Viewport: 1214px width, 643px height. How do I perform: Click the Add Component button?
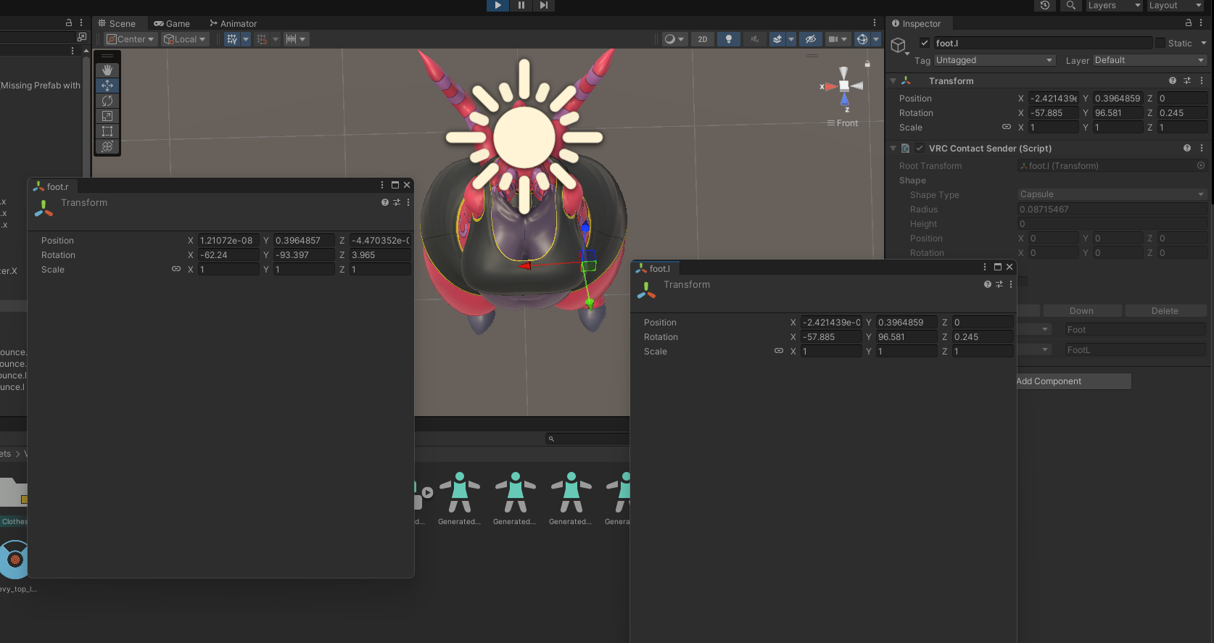pos(1073,381)
